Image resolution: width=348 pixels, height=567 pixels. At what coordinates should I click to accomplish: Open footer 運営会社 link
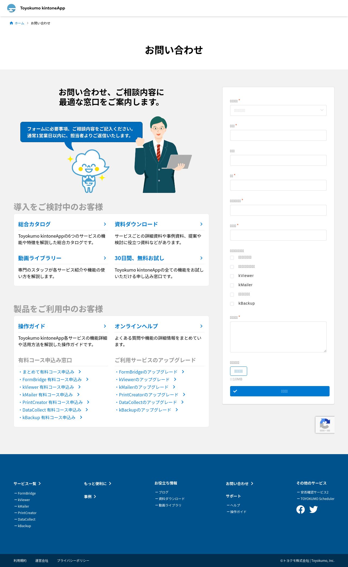(x=42, y=560)
